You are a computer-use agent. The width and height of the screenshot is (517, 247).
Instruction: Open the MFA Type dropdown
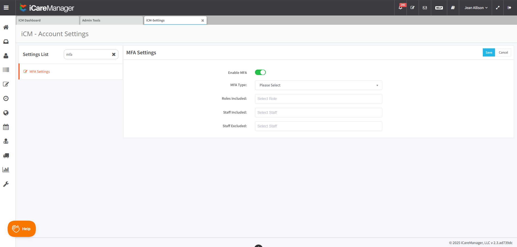coord(319,85)
